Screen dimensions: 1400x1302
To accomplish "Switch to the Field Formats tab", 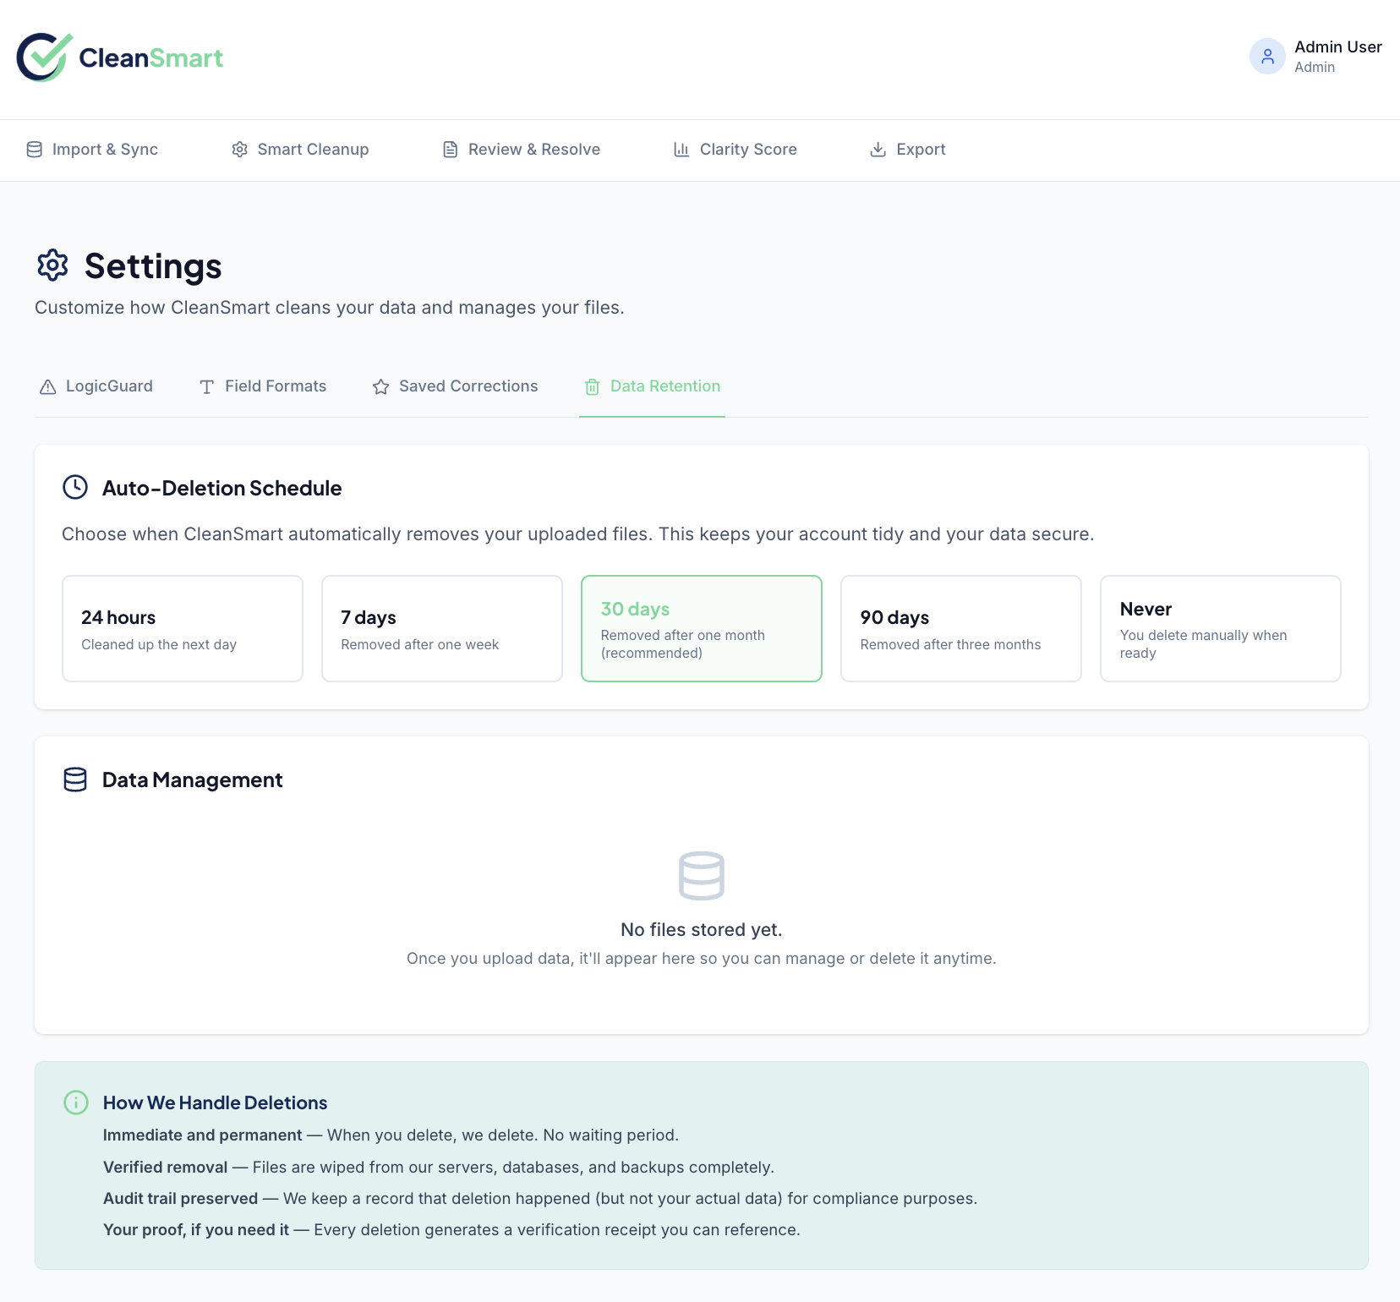I will (x=263, y=386).
